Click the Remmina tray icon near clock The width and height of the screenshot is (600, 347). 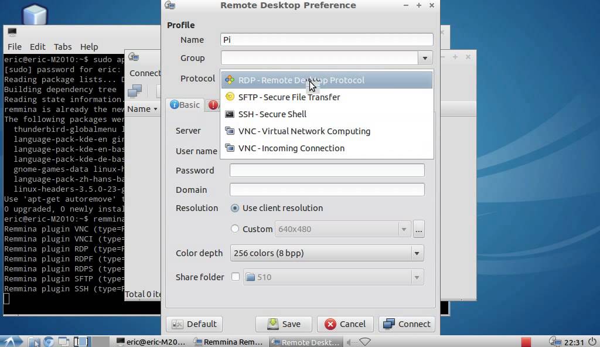555,341
